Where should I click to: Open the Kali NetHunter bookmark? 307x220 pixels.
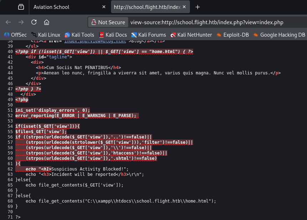pyautogui.click(x=191, y=35)
